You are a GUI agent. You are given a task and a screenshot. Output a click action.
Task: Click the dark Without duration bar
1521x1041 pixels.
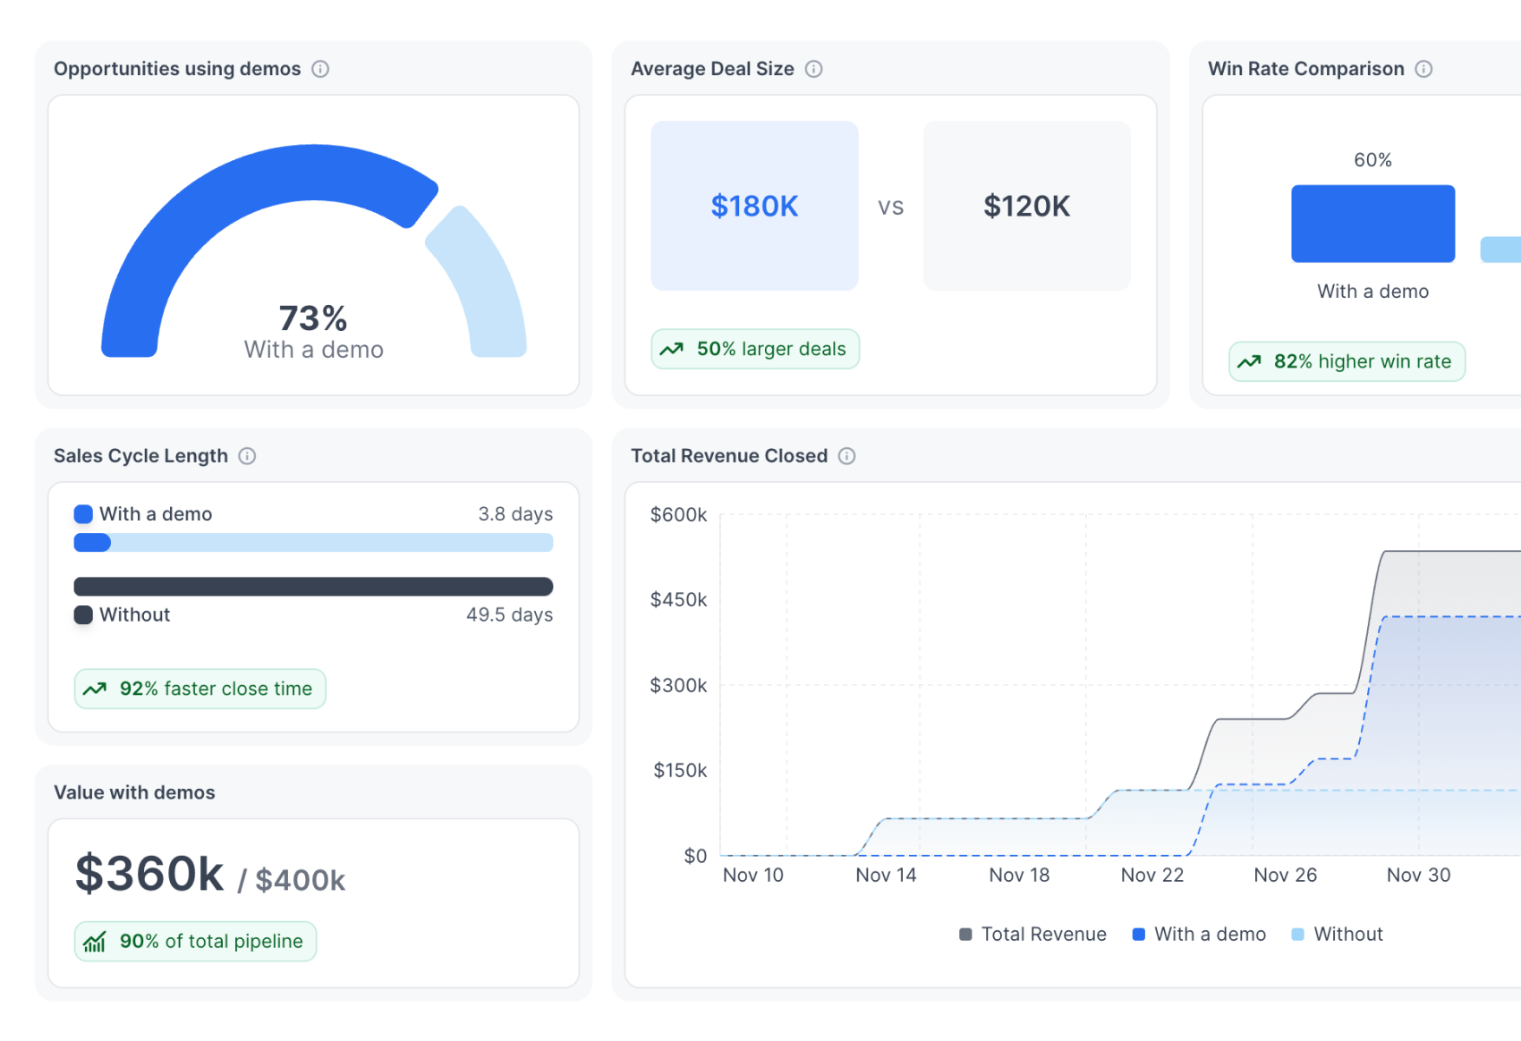click(x=313, y=587)
